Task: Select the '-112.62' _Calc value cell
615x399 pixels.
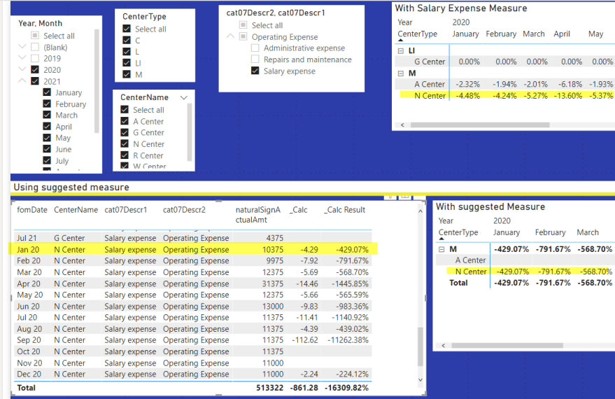Action: pos(305,340)
